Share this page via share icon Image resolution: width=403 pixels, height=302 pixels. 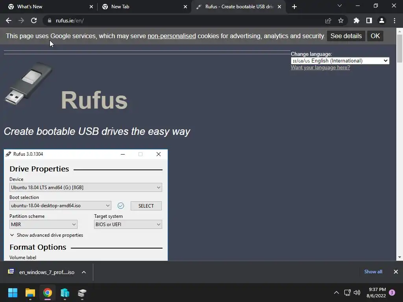pos(328,20)
